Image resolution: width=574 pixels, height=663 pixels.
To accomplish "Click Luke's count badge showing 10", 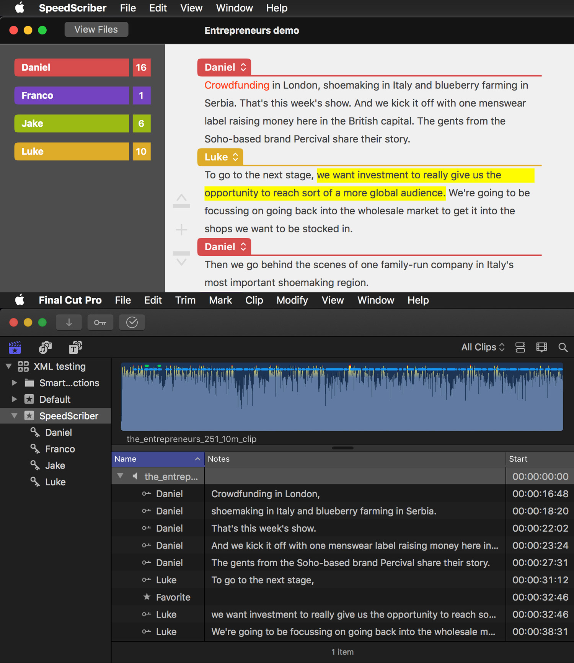I will coord(142,151).
